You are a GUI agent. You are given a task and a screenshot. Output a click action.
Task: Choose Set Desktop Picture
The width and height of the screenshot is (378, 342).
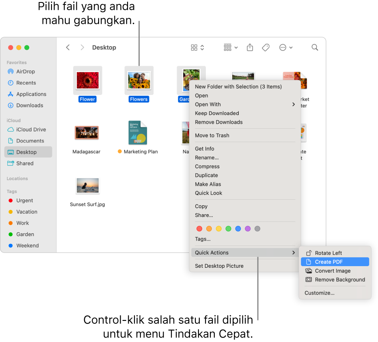245,266
